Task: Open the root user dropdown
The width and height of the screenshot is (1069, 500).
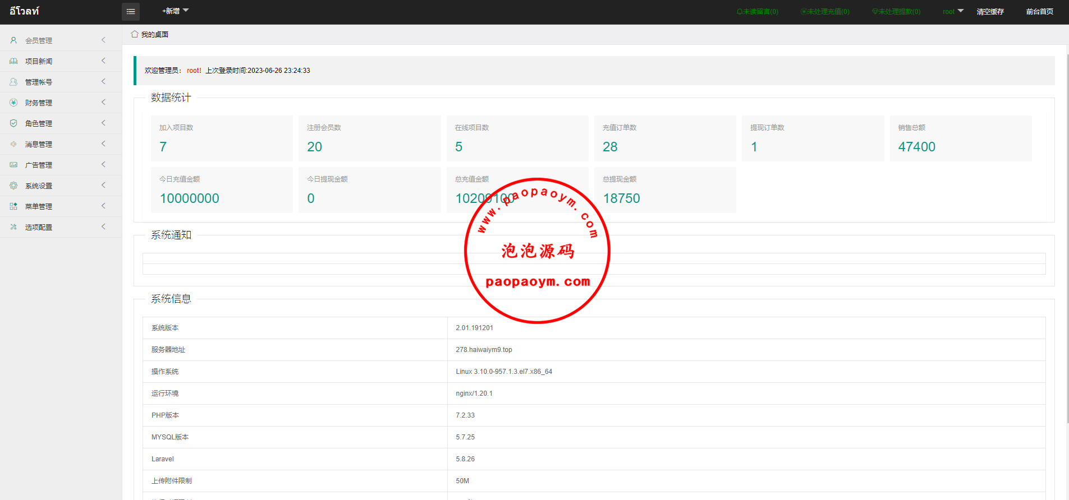Action: click(x=952, y=12)
